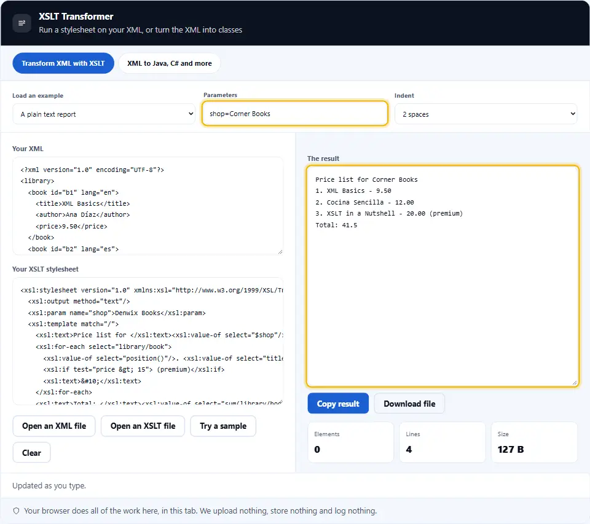Click the xsl:template match="/" line
590x524 pixels.
[73, 324]
